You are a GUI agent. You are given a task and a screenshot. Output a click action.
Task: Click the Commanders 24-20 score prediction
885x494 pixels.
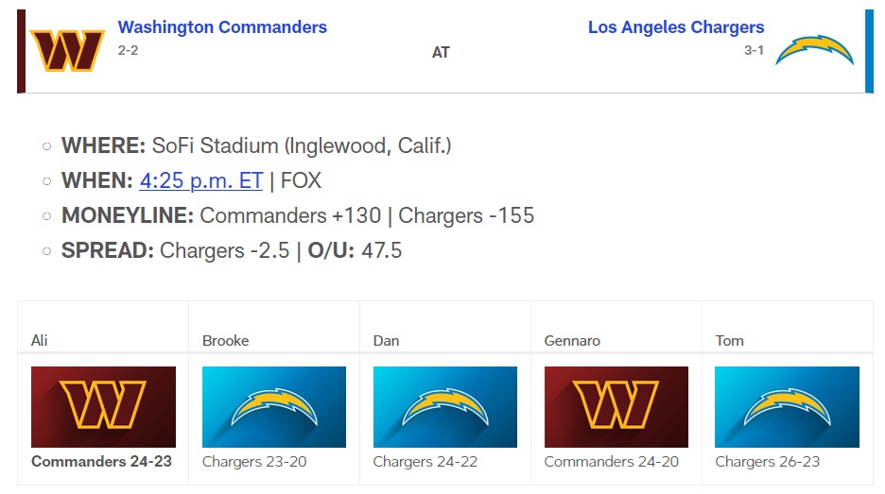[x=612, y=462]
